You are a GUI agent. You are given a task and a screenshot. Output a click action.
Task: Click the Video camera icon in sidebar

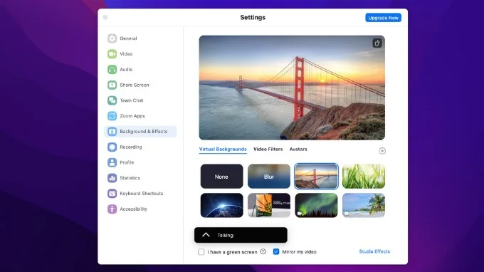point(112,53)
